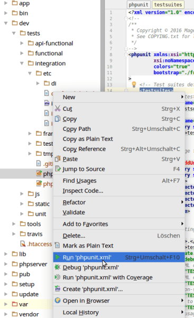Select the phpunit breadcrumb tab
Viewport: 194px width, 318px height.
[138, 5]
